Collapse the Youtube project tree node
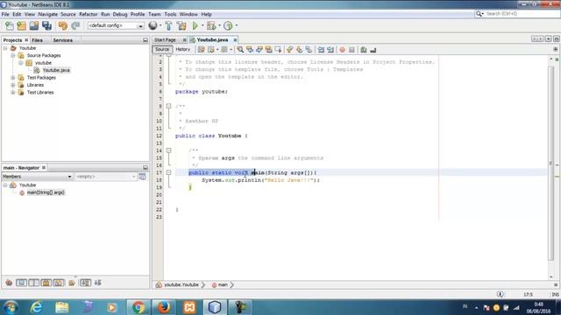The height and width of the screenshot is (315, 561). pos(5,48)
